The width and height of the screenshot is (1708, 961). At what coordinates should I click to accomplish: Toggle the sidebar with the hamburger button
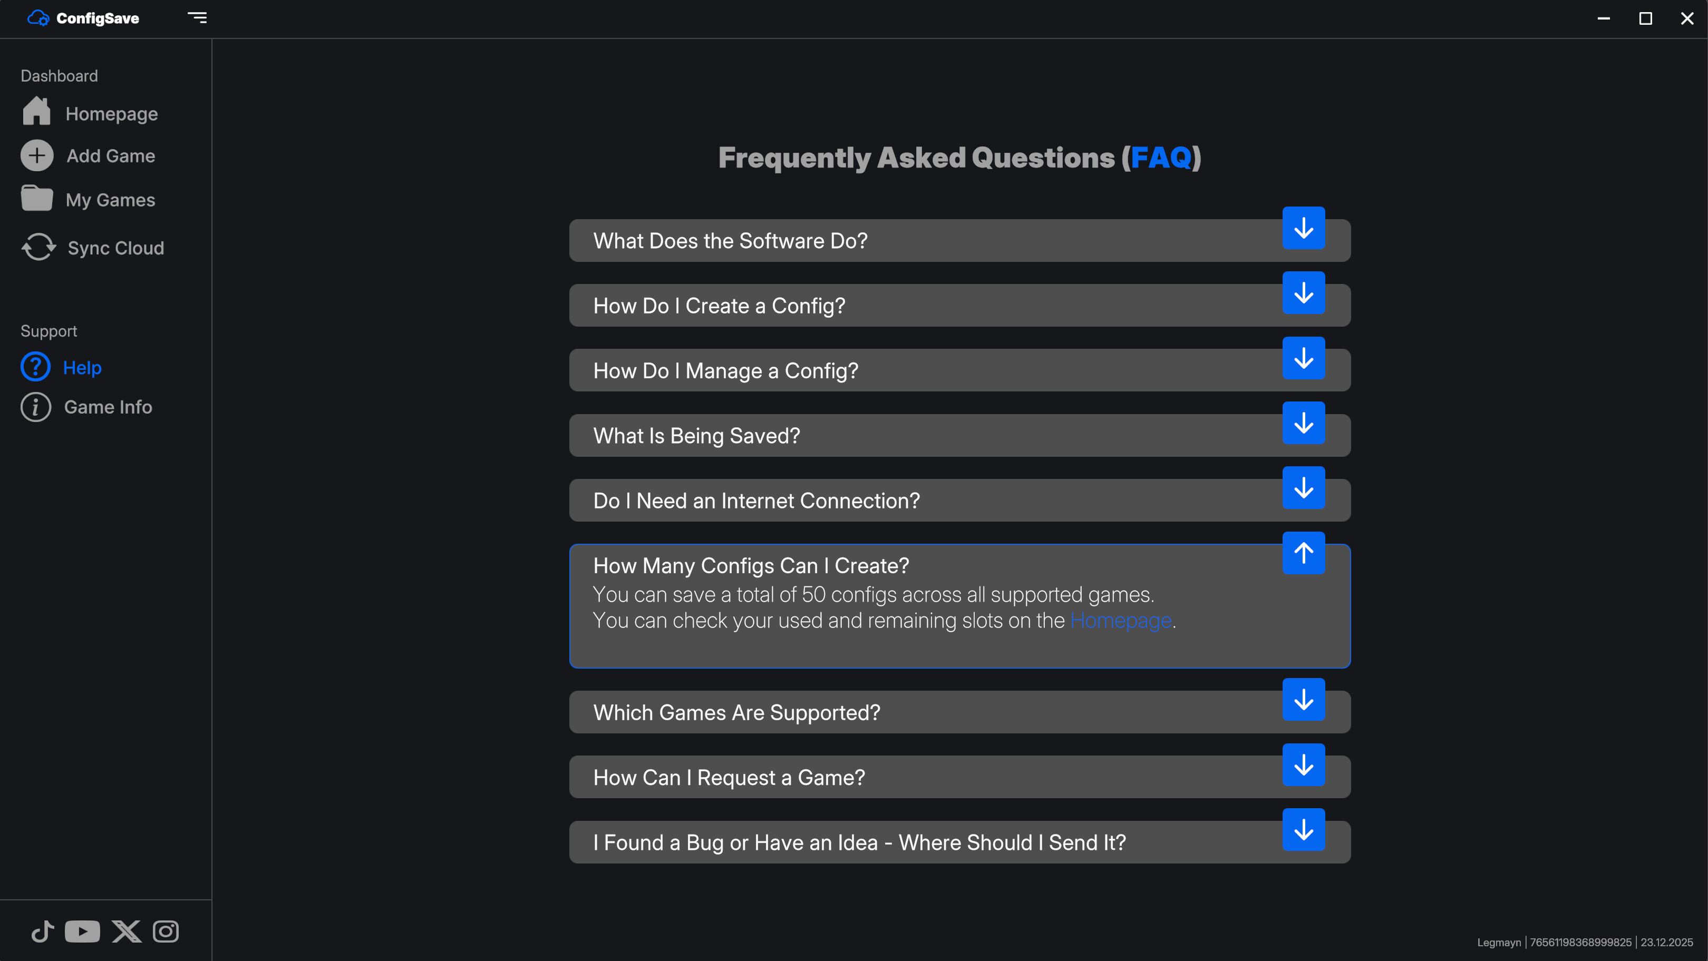coord(197,18)
